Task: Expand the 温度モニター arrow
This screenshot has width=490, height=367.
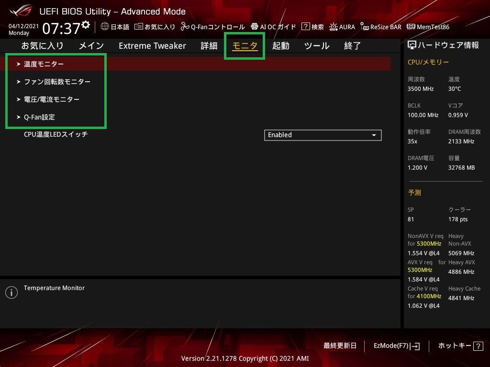Action: (x=19, y=64)
